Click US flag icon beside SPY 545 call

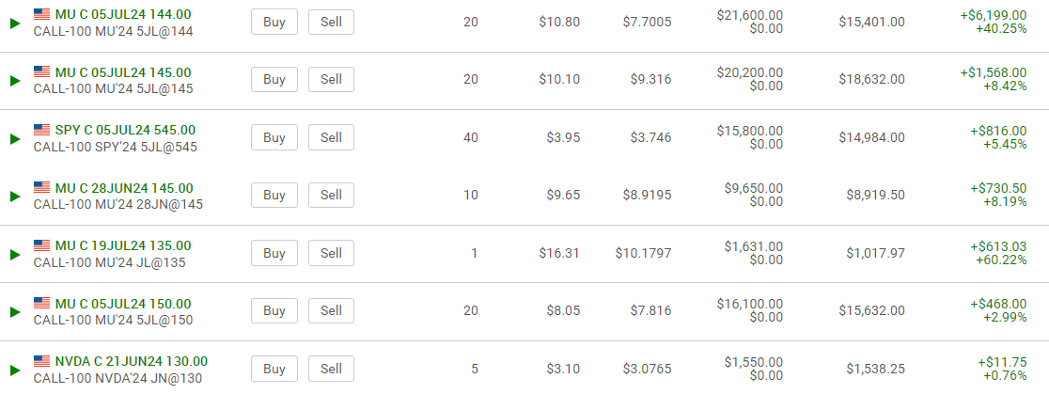coord(42,130)
